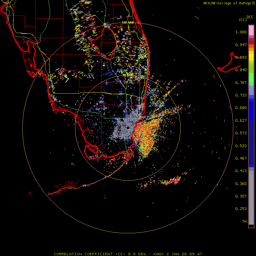The width and height of the screenshot is (256, 256).
Task: Click the 50 NMI range ring label
Action: click(x=128, y=75)
